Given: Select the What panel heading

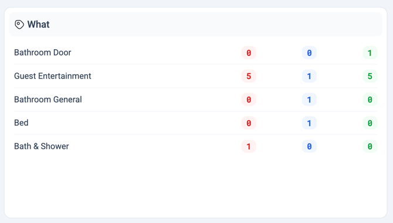Looking at the screenshot, I should (38, 25).
